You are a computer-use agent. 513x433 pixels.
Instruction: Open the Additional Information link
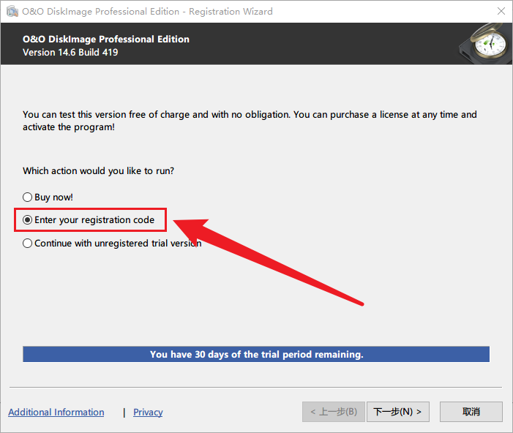[x=56, y=412]
